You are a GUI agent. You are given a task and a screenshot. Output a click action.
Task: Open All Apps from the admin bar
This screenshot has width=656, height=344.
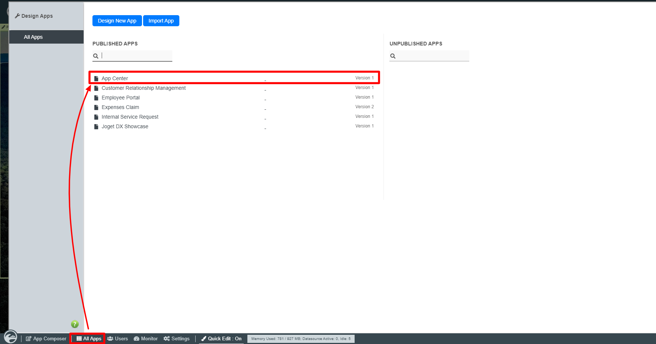click(89, 338)
